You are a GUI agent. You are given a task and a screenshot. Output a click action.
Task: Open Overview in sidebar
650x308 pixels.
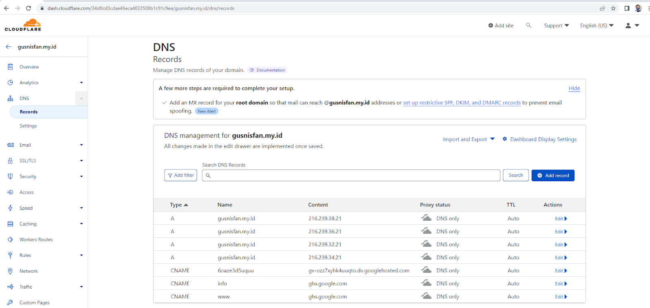29,67
